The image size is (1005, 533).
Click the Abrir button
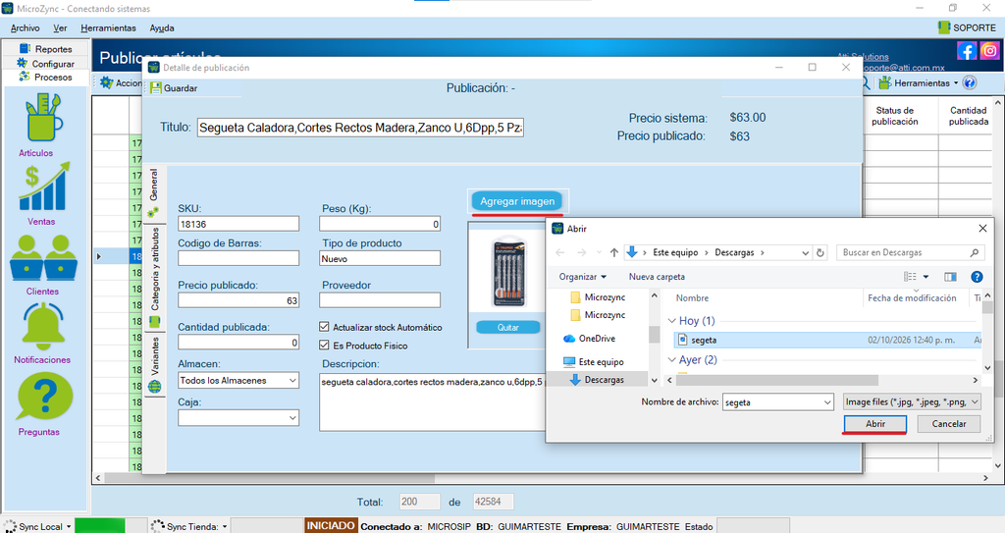tap(874, 424)
